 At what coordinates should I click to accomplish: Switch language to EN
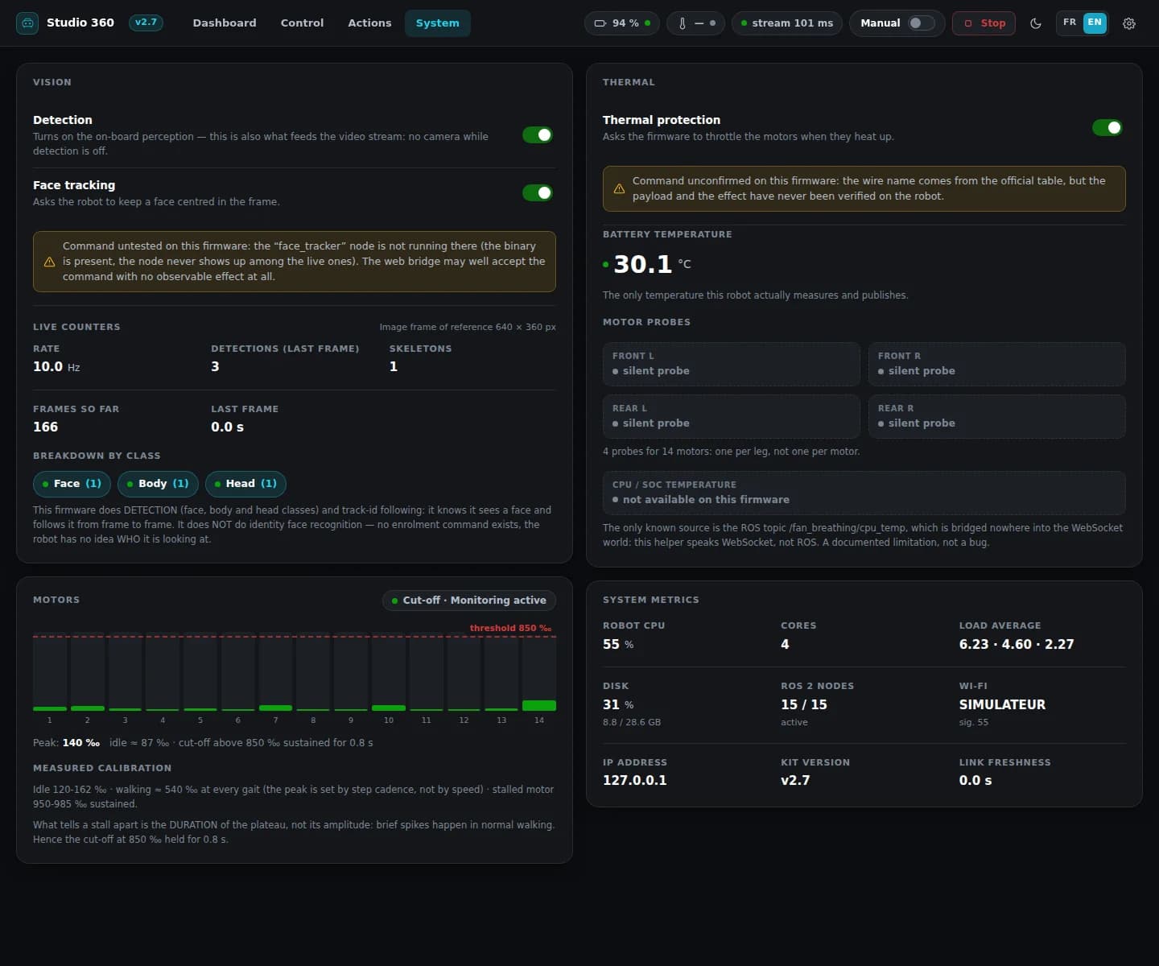pos(1095,23)
